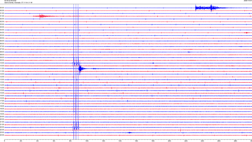This screenshot has width=252, height=142.
Task: Click the 05:00 trace time label
Action: click(2, 35)
